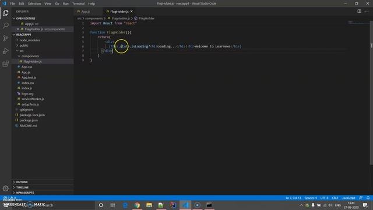Open package.json in the file tree
Image resolution: width=373 pixels, height=210 pixels.
(43, 120)
